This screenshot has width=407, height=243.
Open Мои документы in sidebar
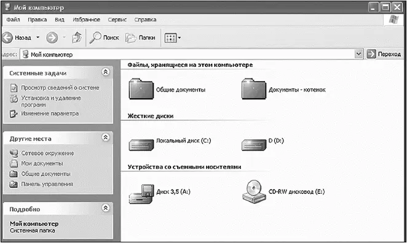(42, 163)
